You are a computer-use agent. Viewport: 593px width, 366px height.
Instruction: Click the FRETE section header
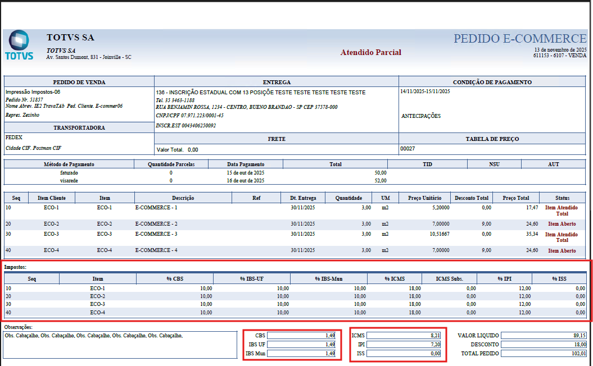277,139
